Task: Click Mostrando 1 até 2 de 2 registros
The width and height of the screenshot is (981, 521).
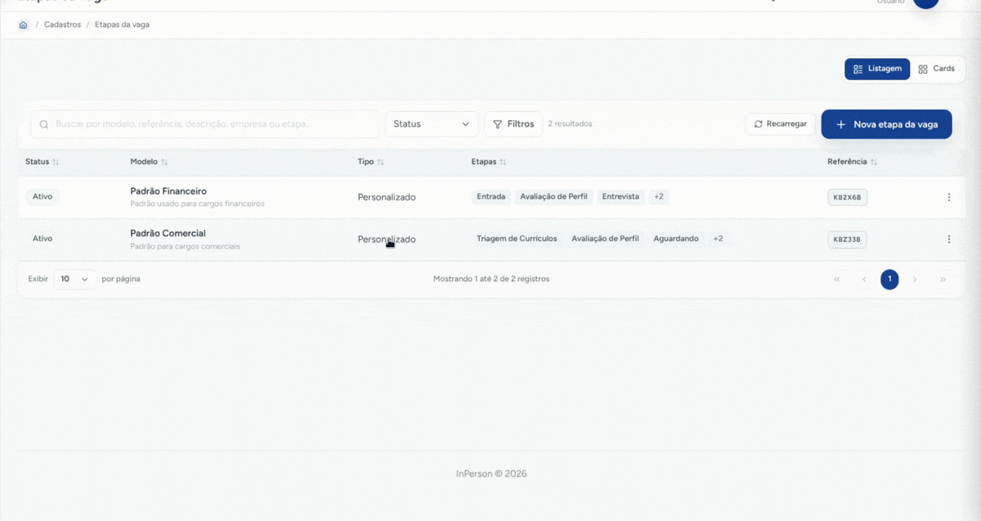Action: pos(491,279)
